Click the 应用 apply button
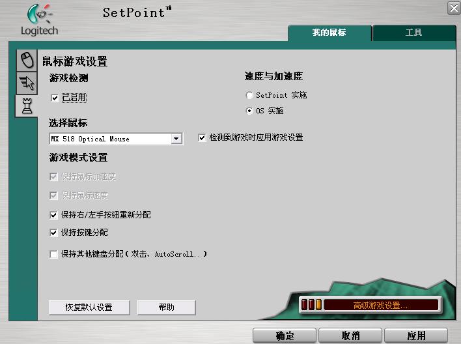This screenshot has width=461, height=344. 415,336
